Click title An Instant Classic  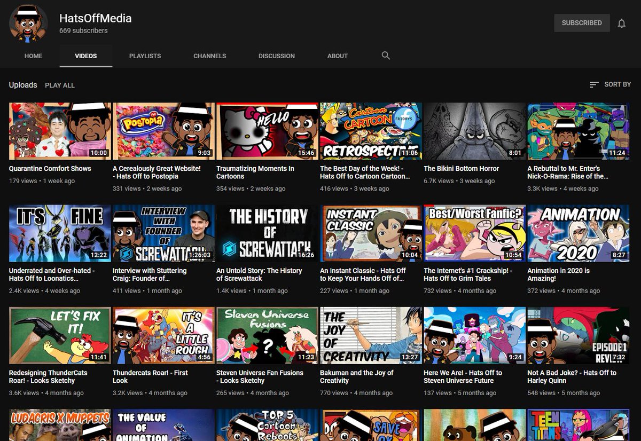pos(363,274)
